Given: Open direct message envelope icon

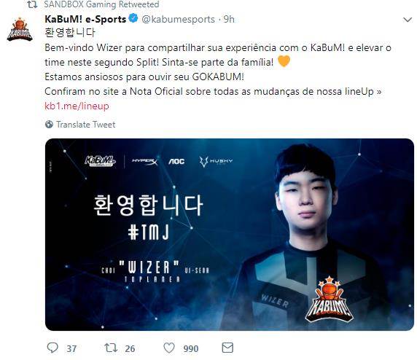Looking at the screenshot, I should [x=227, y=348].
